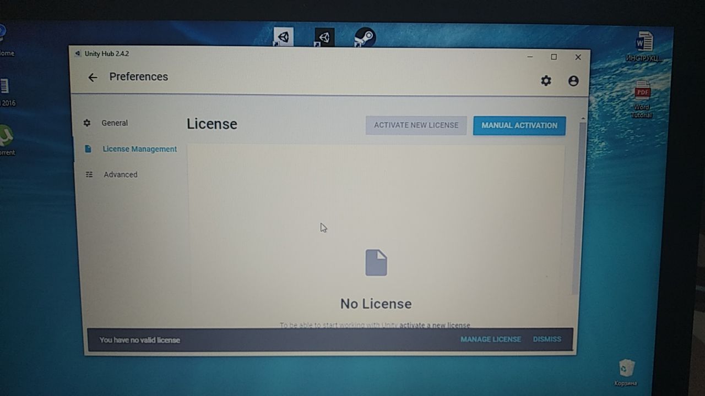The image size is (705, 396).
Task: Click Manage License in the notification bar
Action: tap(491, 339)
